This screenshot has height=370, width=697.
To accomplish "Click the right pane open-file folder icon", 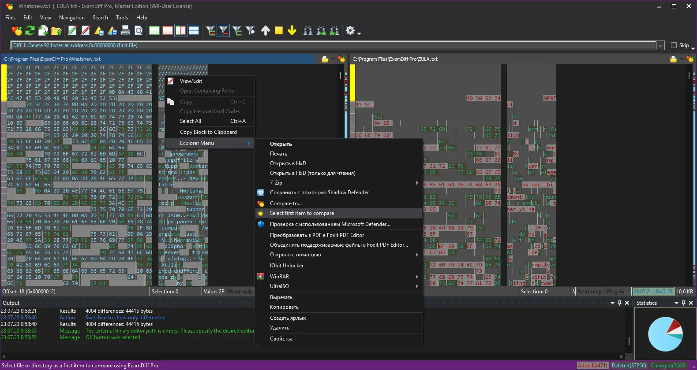I will pos(673,59).
